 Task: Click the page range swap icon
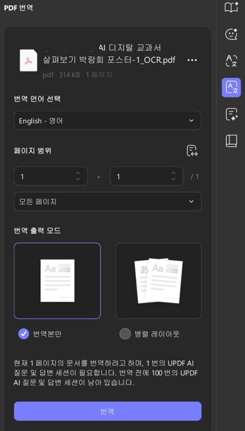click(192, 151)
